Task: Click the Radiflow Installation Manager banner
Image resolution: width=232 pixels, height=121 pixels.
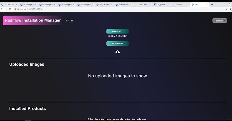Action: point(33,20)
